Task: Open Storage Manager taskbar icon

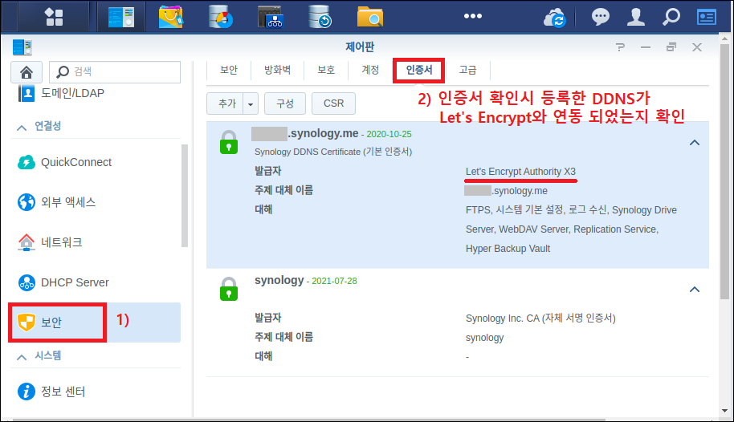Action: pos(221,17)
